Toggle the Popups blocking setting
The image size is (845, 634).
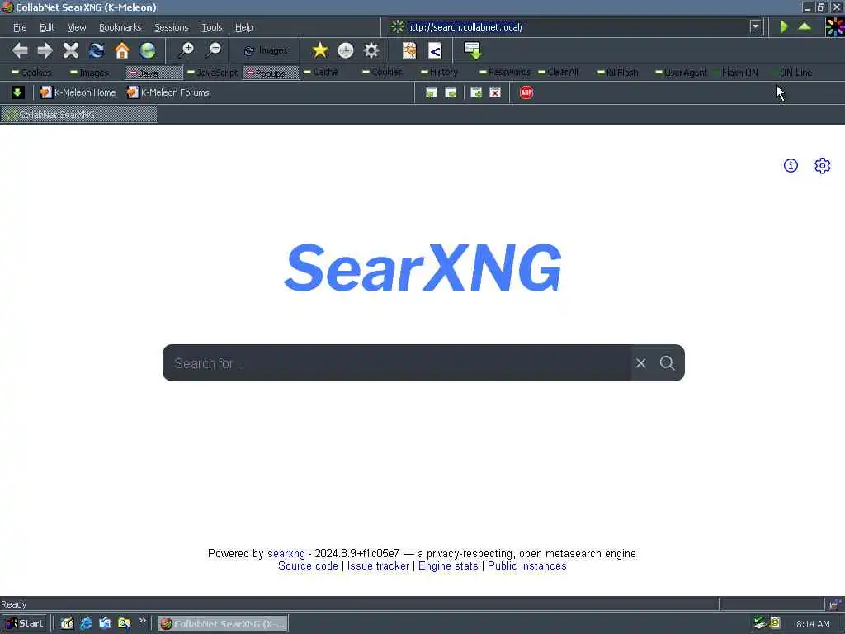(271, 73)
